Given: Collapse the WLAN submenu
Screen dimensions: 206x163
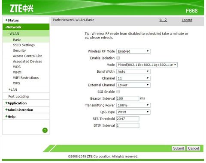Looking at the screenshot, I should [x=14, y=34].
